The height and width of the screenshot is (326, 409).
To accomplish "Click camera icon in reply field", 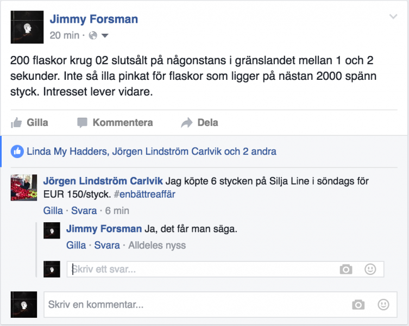I will click(x=345, y=269).
